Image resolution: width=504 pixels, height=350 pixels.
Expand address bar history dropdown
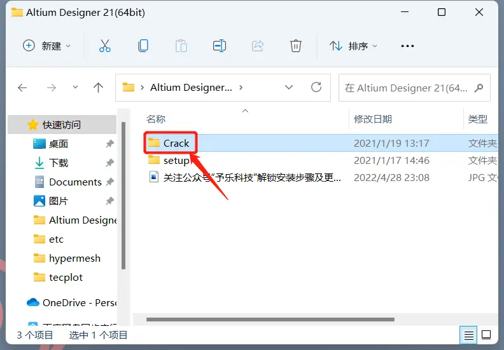point(289,87)
